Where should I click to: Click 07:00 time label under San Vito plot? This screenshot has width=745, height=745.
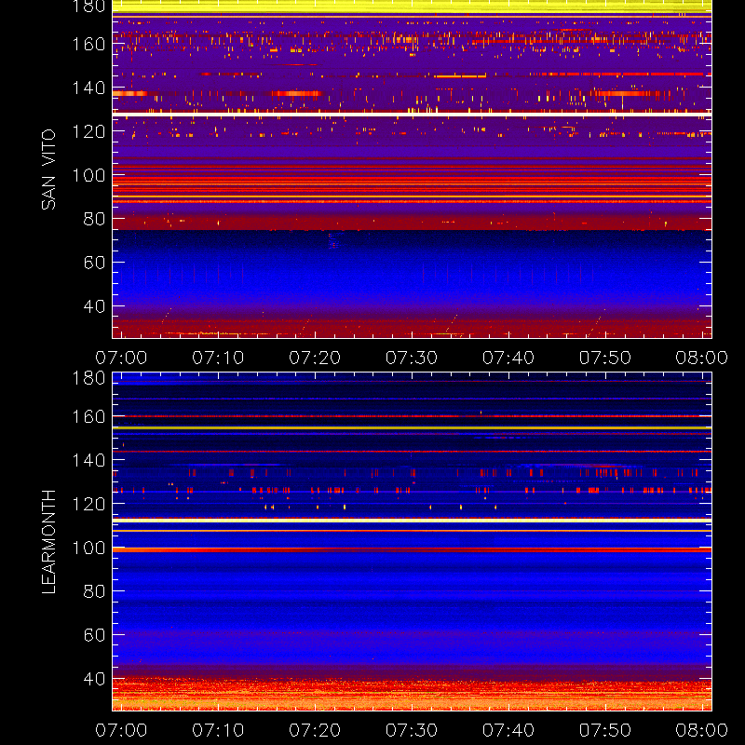click(x=121, y=358)
